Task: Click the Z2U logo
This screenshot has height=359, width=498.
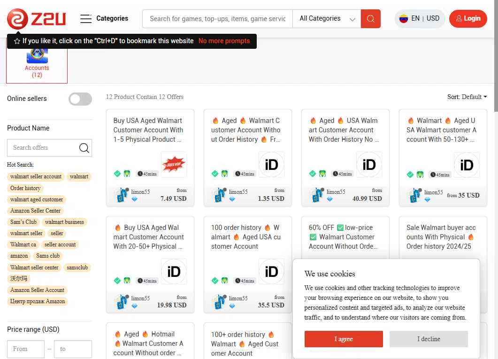Action: point(36,19)
